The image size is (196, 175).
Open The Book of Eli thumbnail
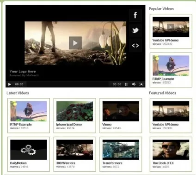coord(171,150)
